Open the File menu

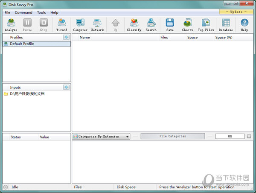(x=7, y=12)
